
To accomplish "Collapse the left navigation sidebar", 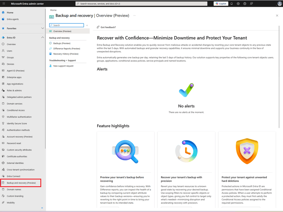I will coord(42,208).
